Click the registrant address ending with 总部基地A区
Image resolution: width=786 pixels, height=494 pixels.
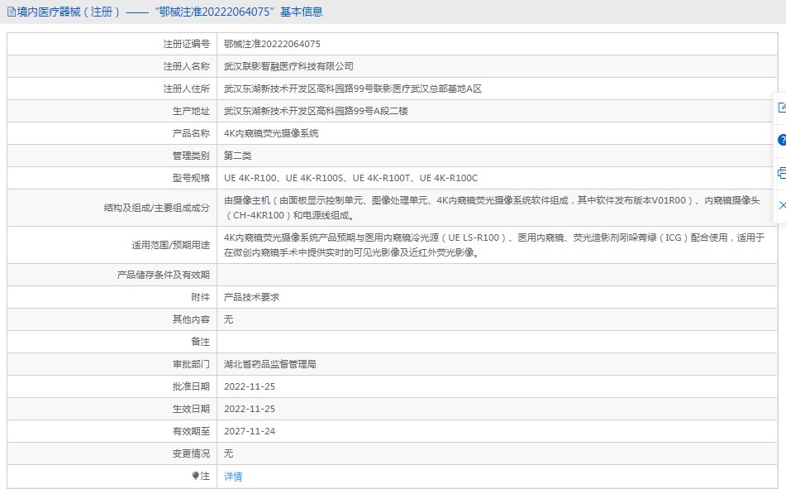click(353, 89)
